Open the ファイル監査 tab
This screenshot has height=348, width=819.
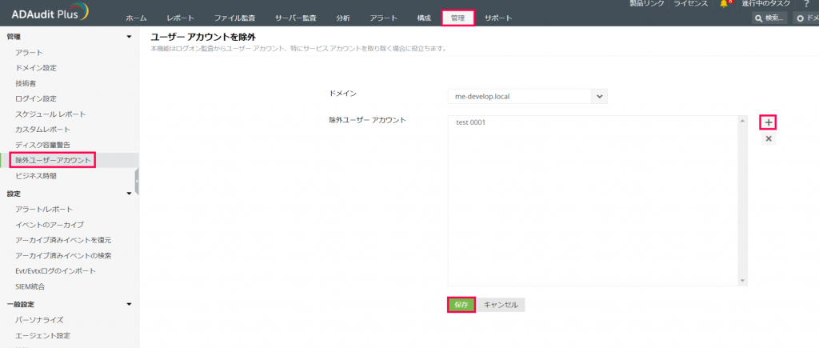point(234,18)
